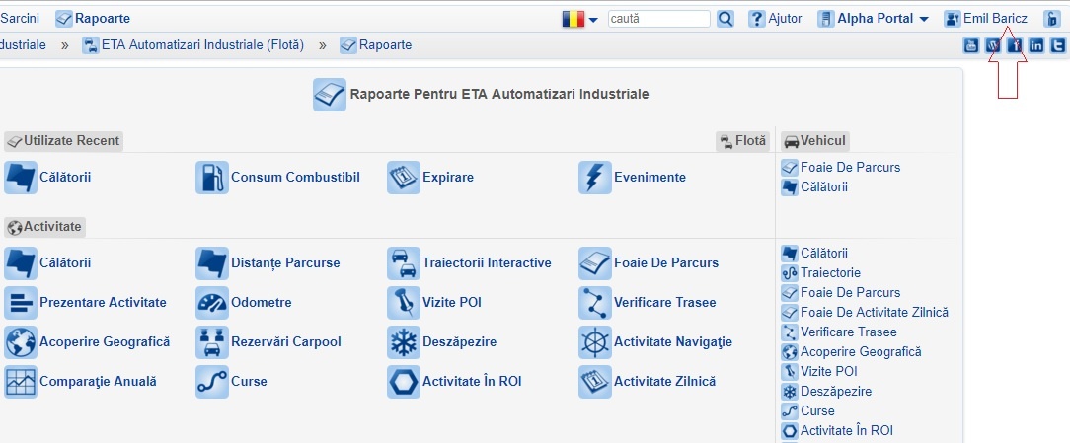Open the Sarcini menu
Image resolution: width=1070 pixels, height=443 pixels.
pyautogui.click(x=20, y=19)
